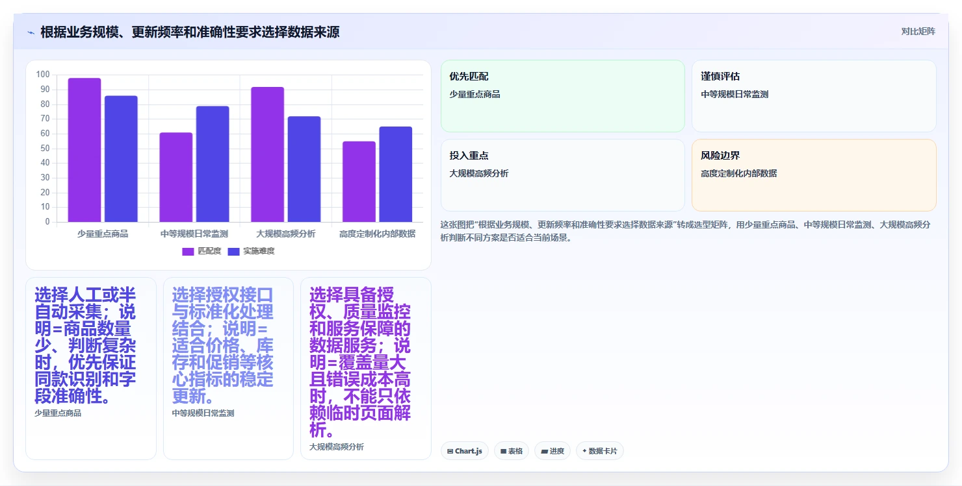962x486 pixels.
Task: Click 中等规模日常监测 caption under second data card
Action: [x=203, y=413]
